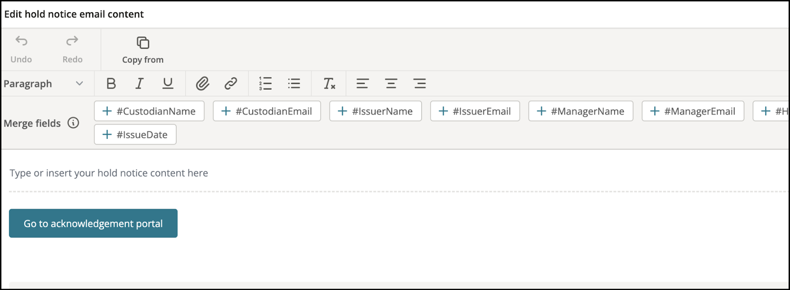Toggle underline formatting
The image size is (790, 290).
click(168, 84)
